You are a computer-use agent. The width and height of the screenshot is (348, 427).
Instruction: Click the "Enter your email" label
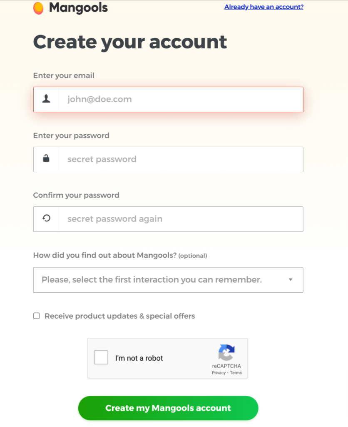(x=64, y=75)
